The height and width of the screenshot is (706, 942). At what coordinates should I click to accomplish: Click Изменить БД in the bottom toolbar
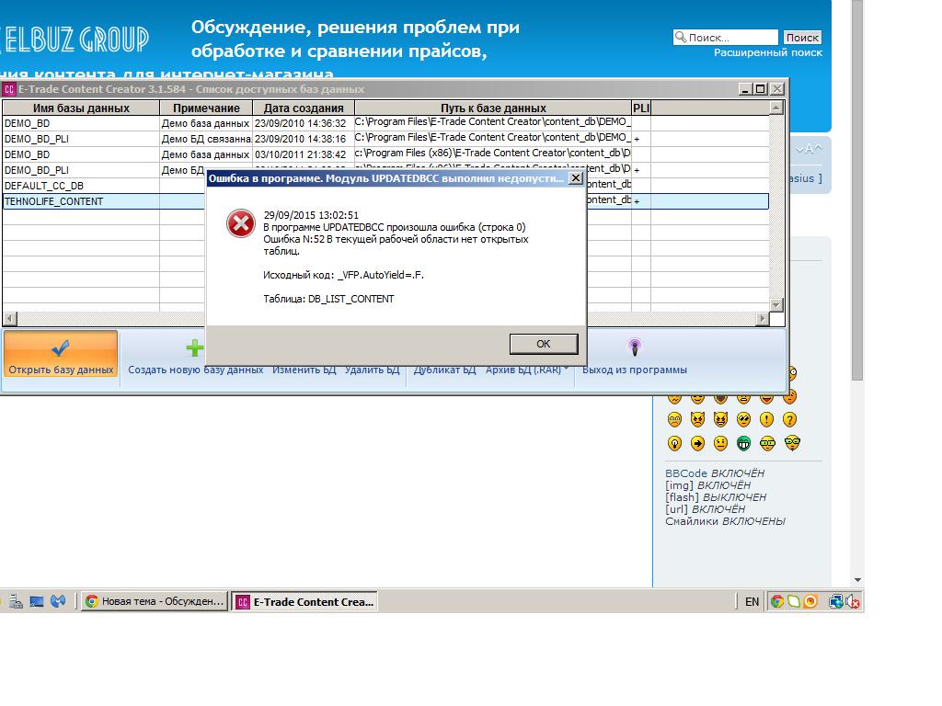tap(304, 370)
